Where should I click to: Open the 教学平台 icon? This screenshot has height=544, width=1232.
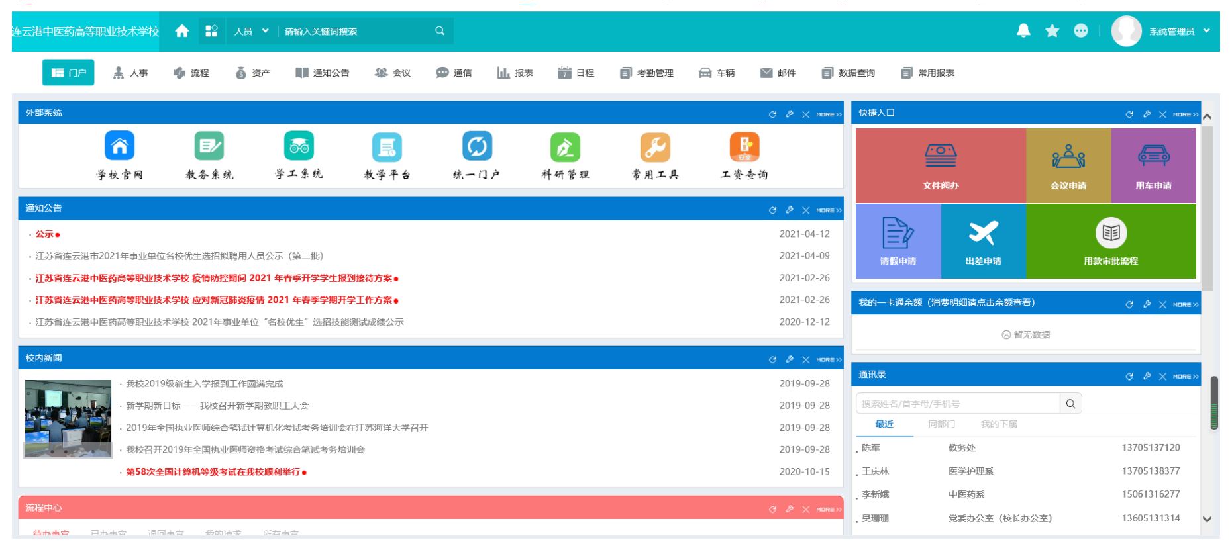point(387,146)
